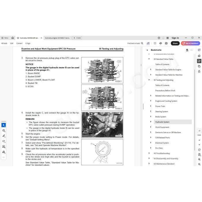The height and width of the screenshot is (202, 202).
Task: Open the Pm Clinic bookmark
Action: (x=159, y=148)
